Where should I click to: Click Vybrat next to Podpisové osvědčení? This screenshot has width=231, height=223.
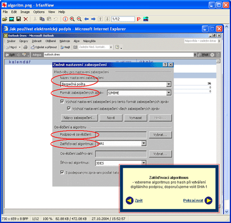pyautogui.click(x=160, y=135)
